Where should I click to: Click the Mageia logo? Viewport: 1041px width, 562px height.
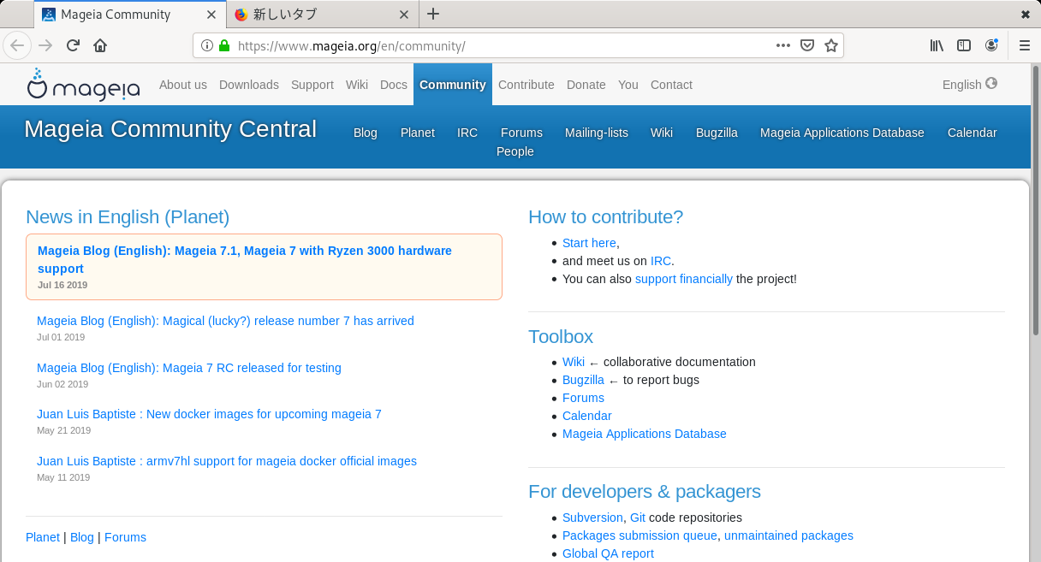[83, 85]
